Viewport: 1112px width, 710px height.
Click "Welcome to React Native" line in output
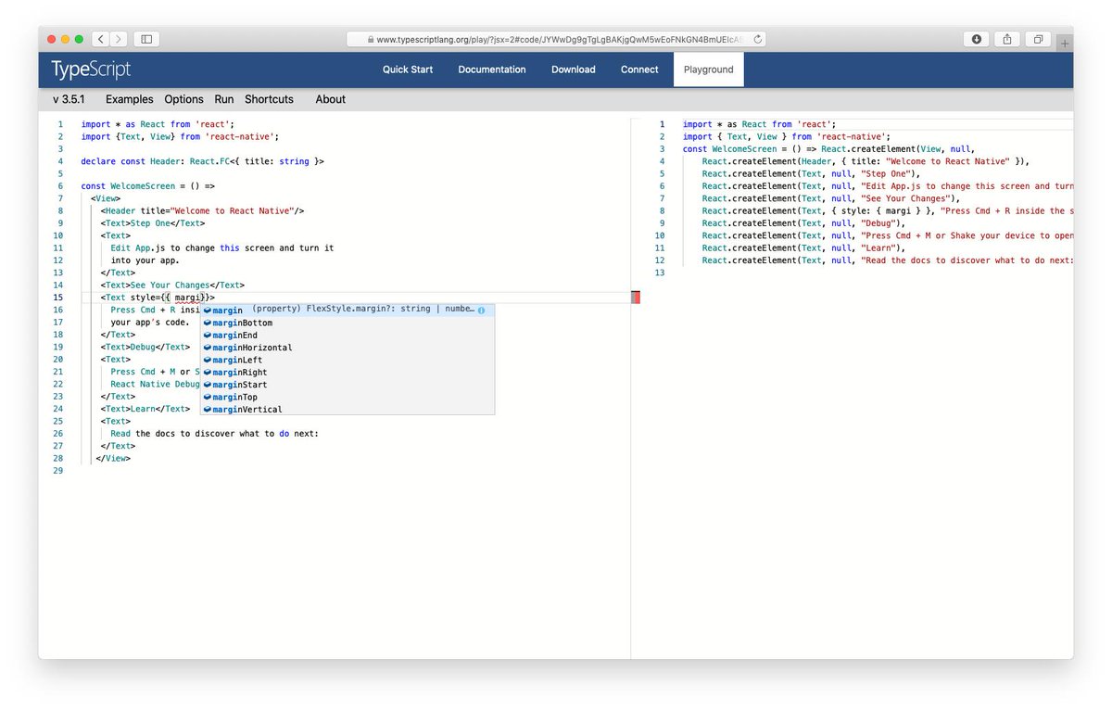point(865,161)
